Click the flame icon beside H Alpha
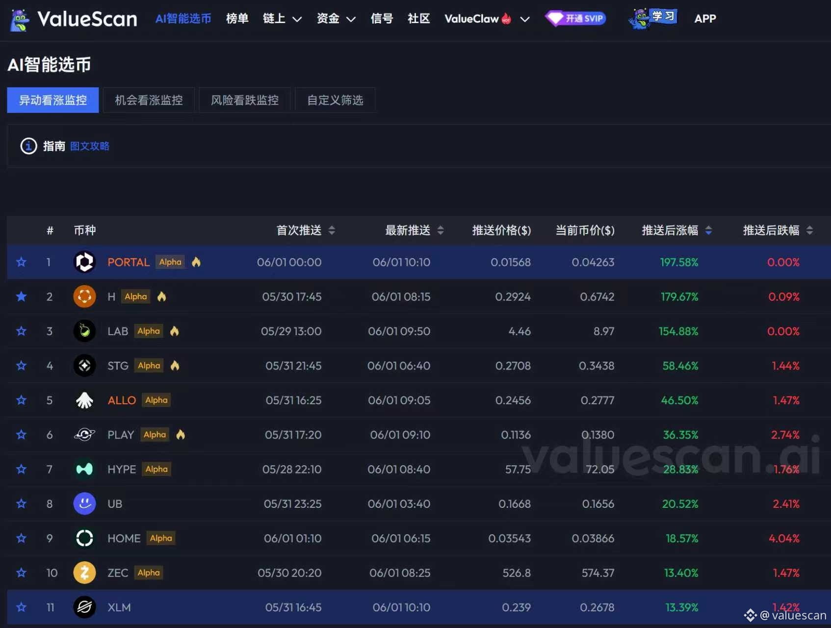This screenshot has height=628, width=831. coord(161,296)
